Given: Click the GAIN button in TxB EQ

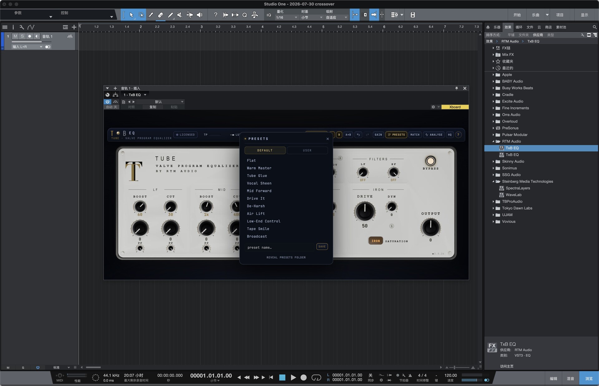Looking at the screenshot, I should point(378,135).
